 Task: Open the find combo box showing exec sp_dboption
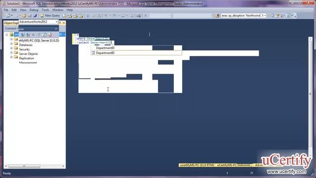pyautogui.click(x=243, y=15)
